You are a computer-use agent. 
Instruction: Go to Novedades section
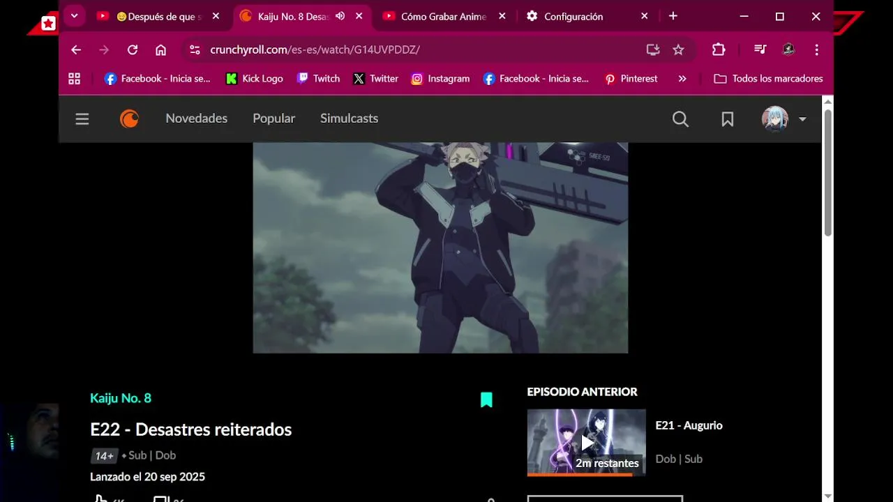coord(197,119)
